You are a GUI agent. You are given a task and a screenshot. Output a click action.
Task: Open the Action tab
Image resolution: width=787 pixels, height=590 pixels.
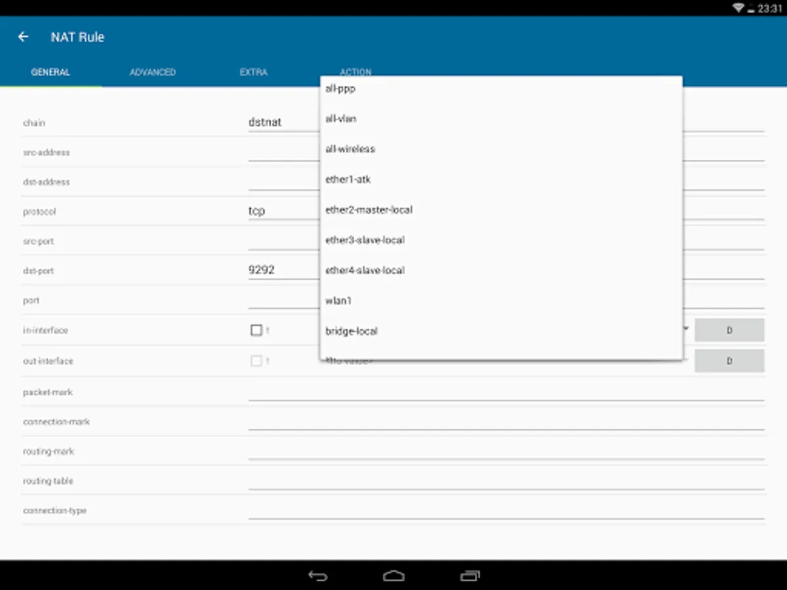tap(355, 72)
